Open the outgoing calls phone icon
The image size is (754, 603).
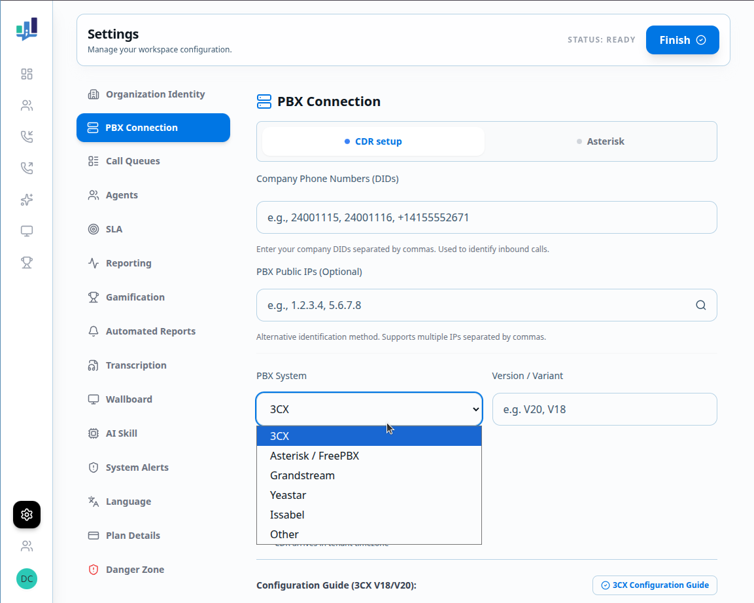[x=27, y=168]
